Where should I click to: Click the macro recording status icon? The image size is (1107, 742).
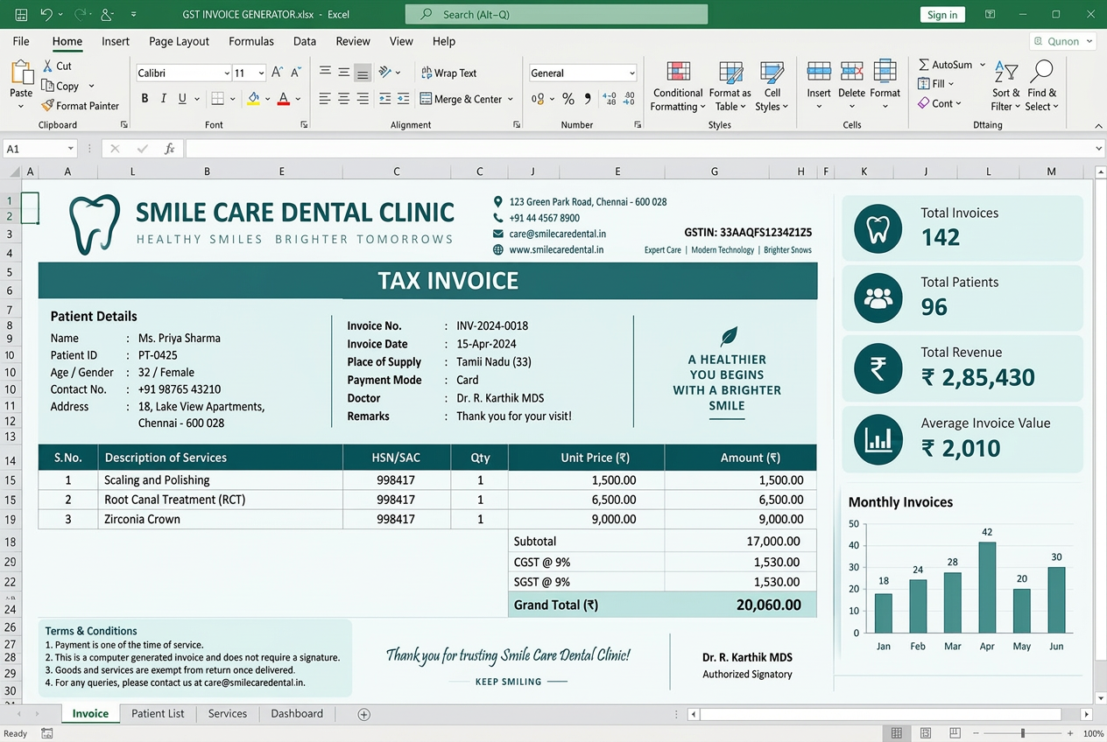click(x=47, y=733)
